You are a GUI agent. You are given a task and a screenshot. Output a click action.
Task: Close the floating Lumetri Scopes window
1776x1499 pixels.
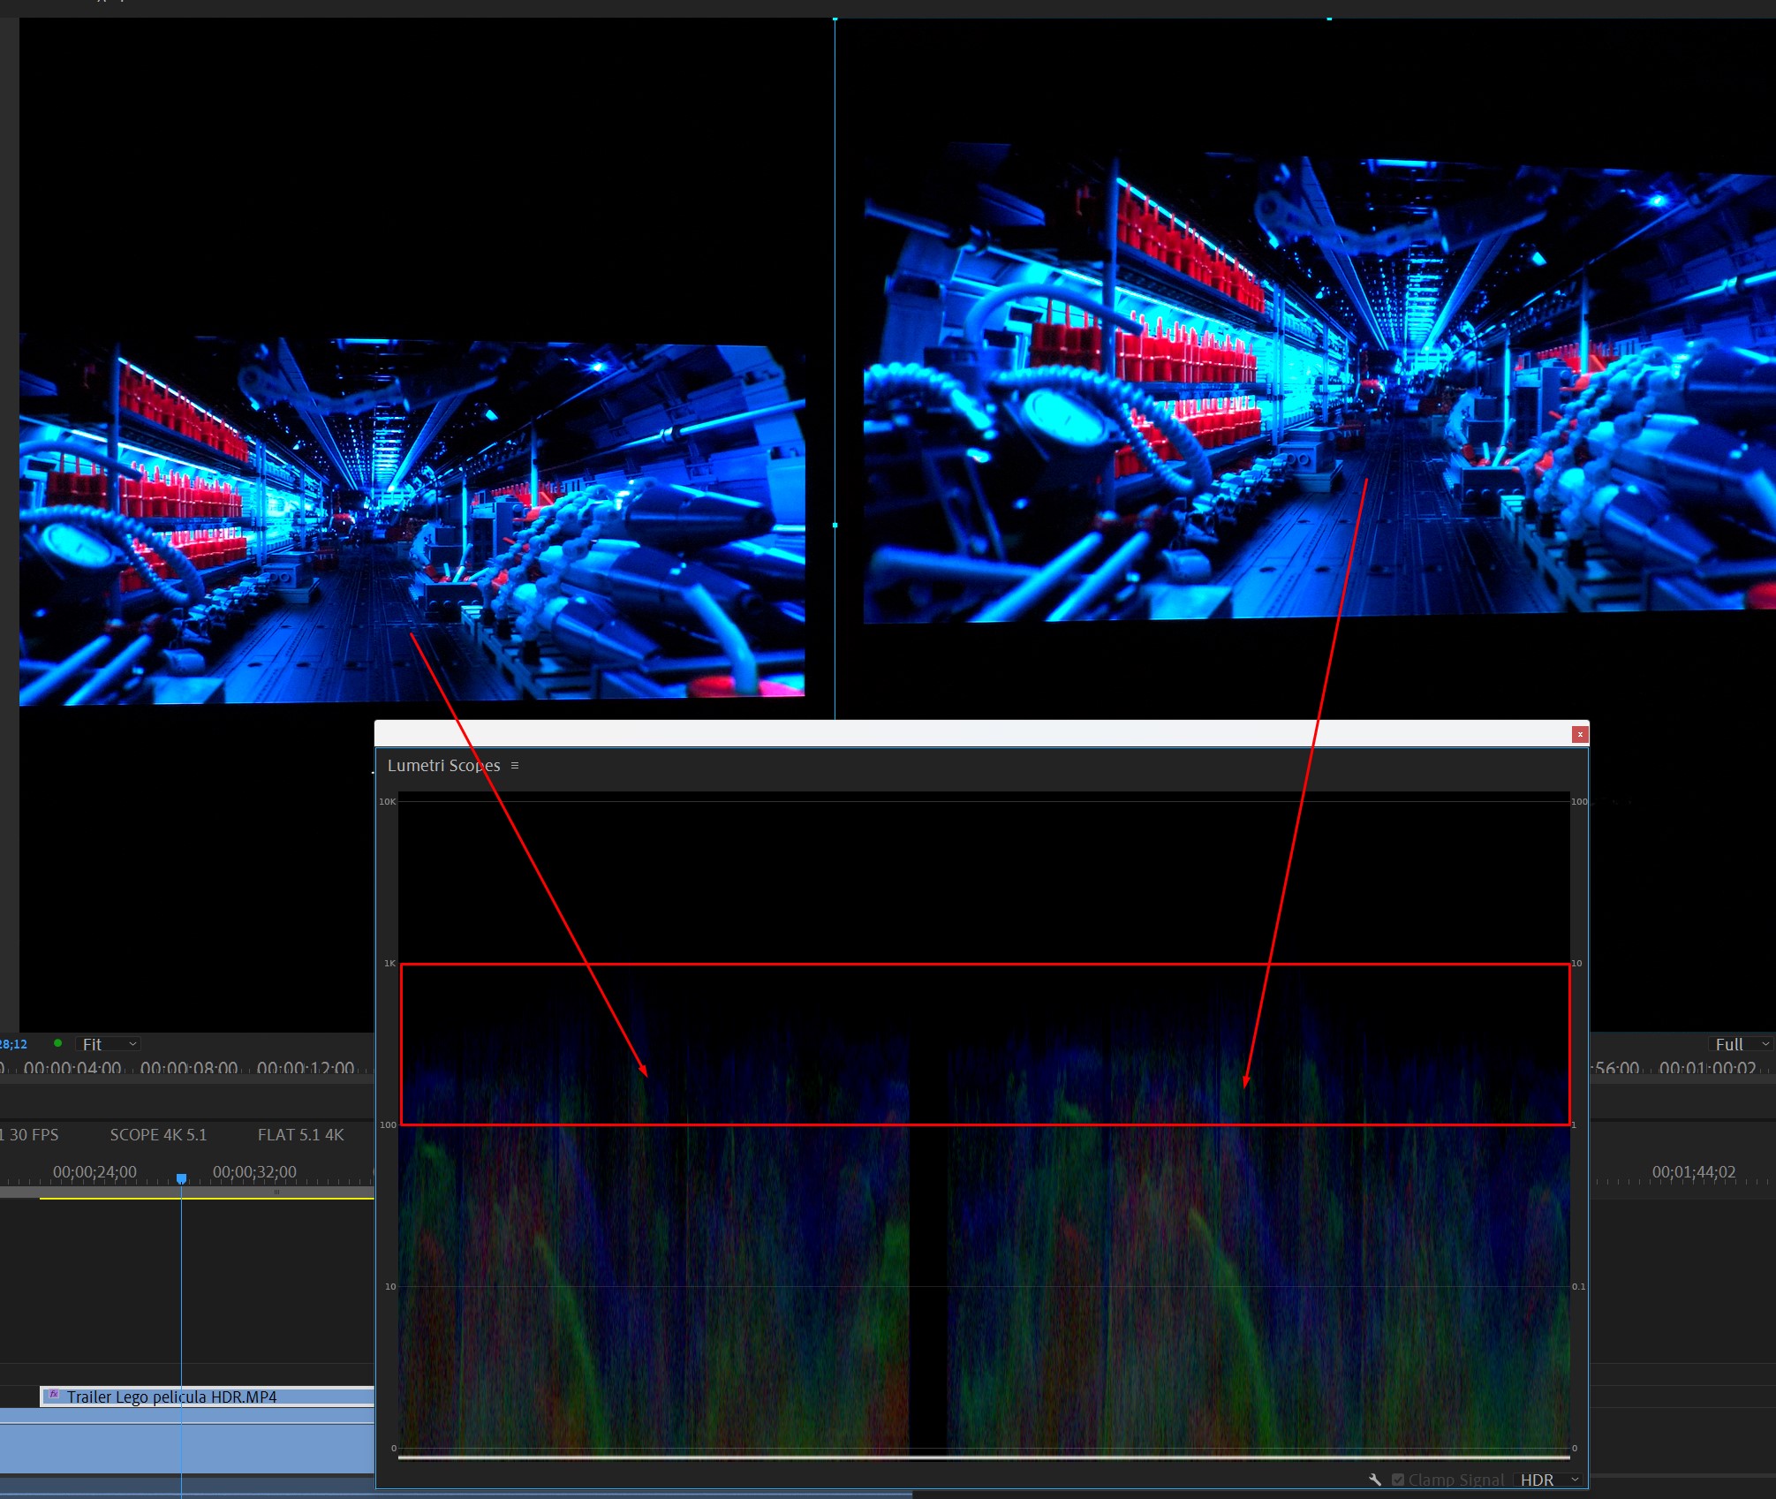[x=1580, y=734]
